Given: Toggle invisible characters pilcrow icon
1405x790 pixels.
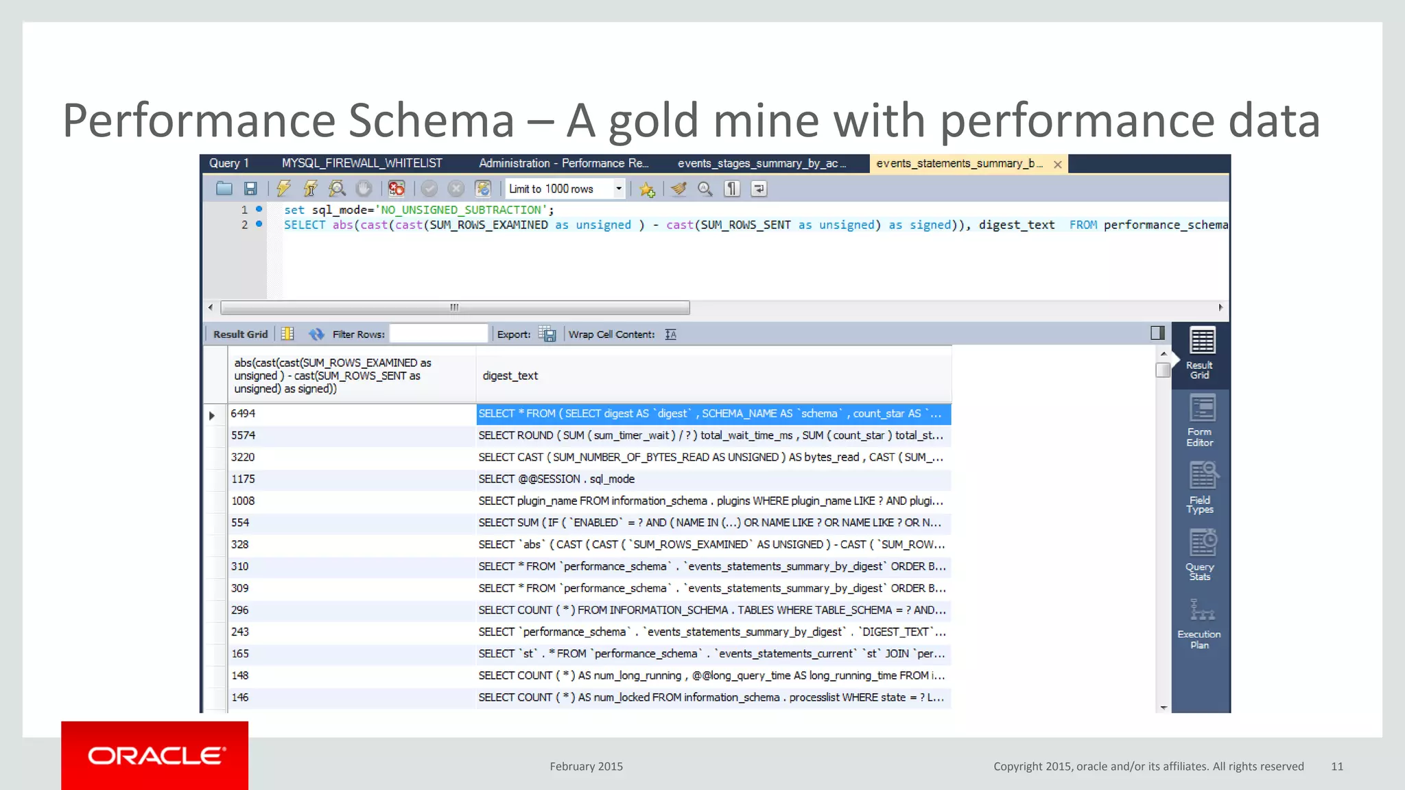Looking at the screenshot, I should (x=732, y=189).
